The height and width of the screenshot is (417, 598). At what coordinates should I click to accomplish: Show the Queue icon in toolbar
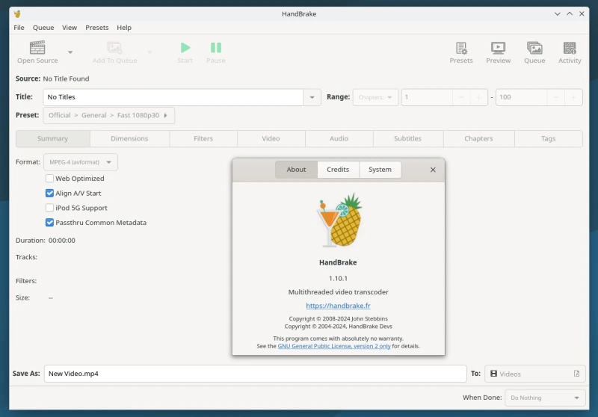coord(534,48)
